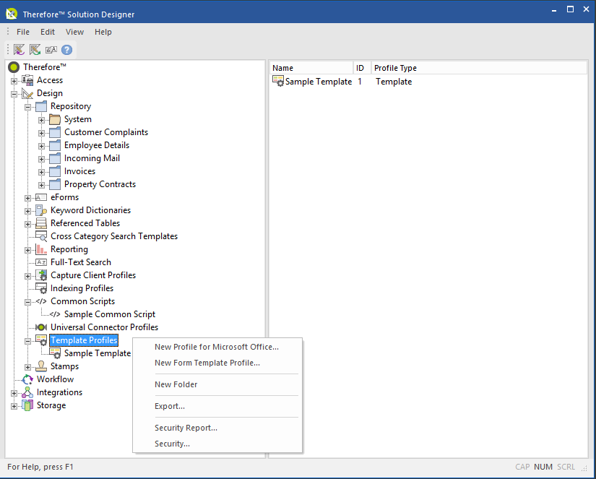Expand the Invoices category node
This screenshot has width=596, height=479.
pos(41,171)
